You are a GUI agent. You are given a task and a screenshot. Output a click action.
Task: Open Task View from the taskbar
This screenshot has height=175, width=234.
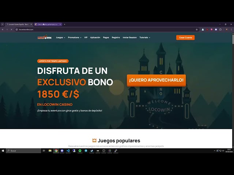coord(44,151)
